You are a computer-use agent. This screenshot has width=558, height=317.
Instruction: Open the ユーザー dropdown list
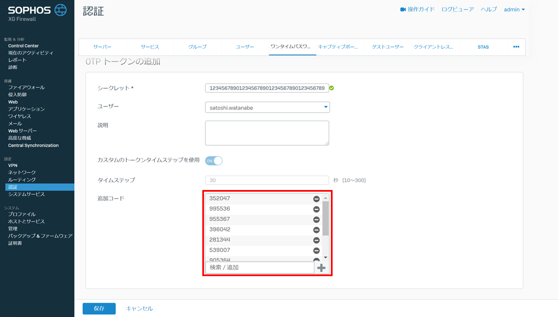pos(267,108)
